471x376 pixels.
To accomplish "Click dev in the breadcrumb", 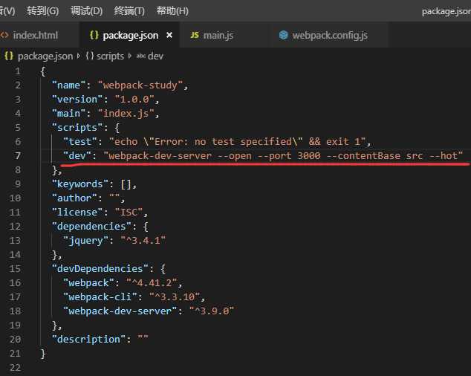I will click(155, 56).
